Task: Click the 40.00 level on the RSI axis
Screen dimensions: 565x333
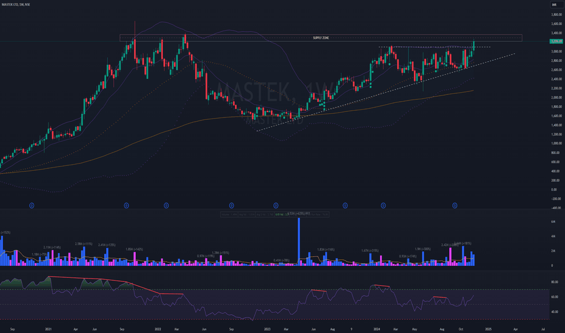Action: [x=555, y=312]
